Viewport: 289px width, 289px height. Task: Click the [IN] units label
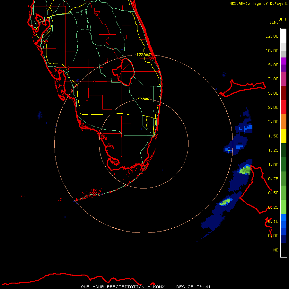click(x=274, y=22)
